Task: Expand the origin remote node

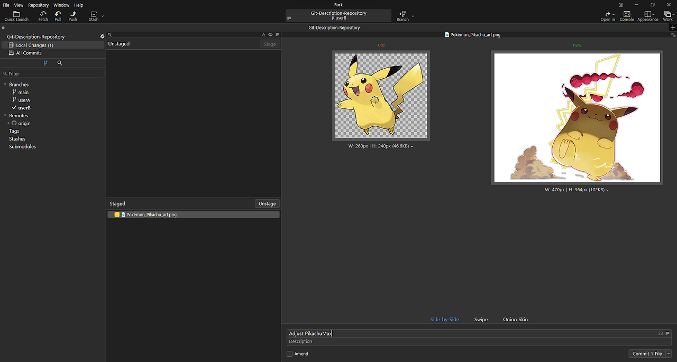Action: click(8, 123)
